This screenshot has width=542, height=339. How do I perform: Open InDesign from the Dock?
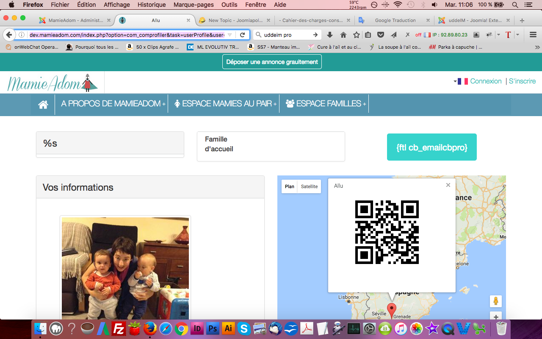tap(197, 328)
